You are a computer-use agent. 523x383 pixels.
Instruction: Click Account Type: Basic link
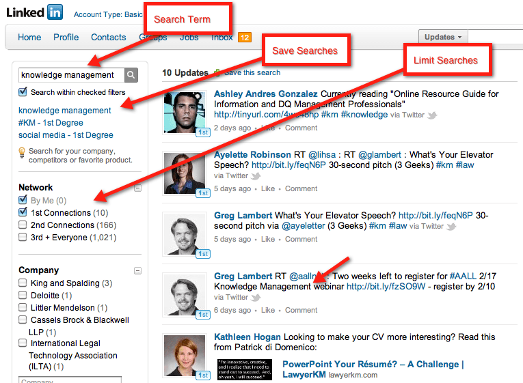tap(108, 14)
